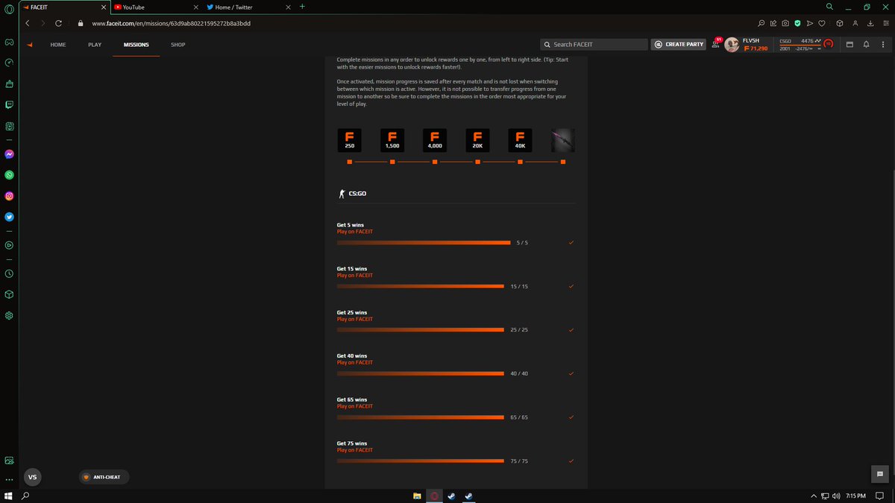Open Instagram in the sidebar
Viewport: 895px width, 503px height.
click(x=9, y=196)
